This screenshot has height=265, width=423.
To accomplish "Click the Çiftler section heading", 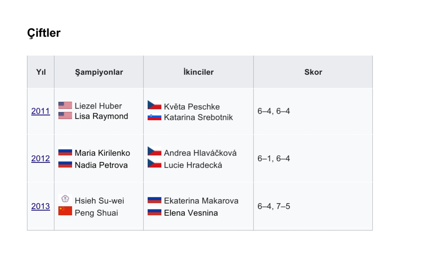I will coord(44,33).
